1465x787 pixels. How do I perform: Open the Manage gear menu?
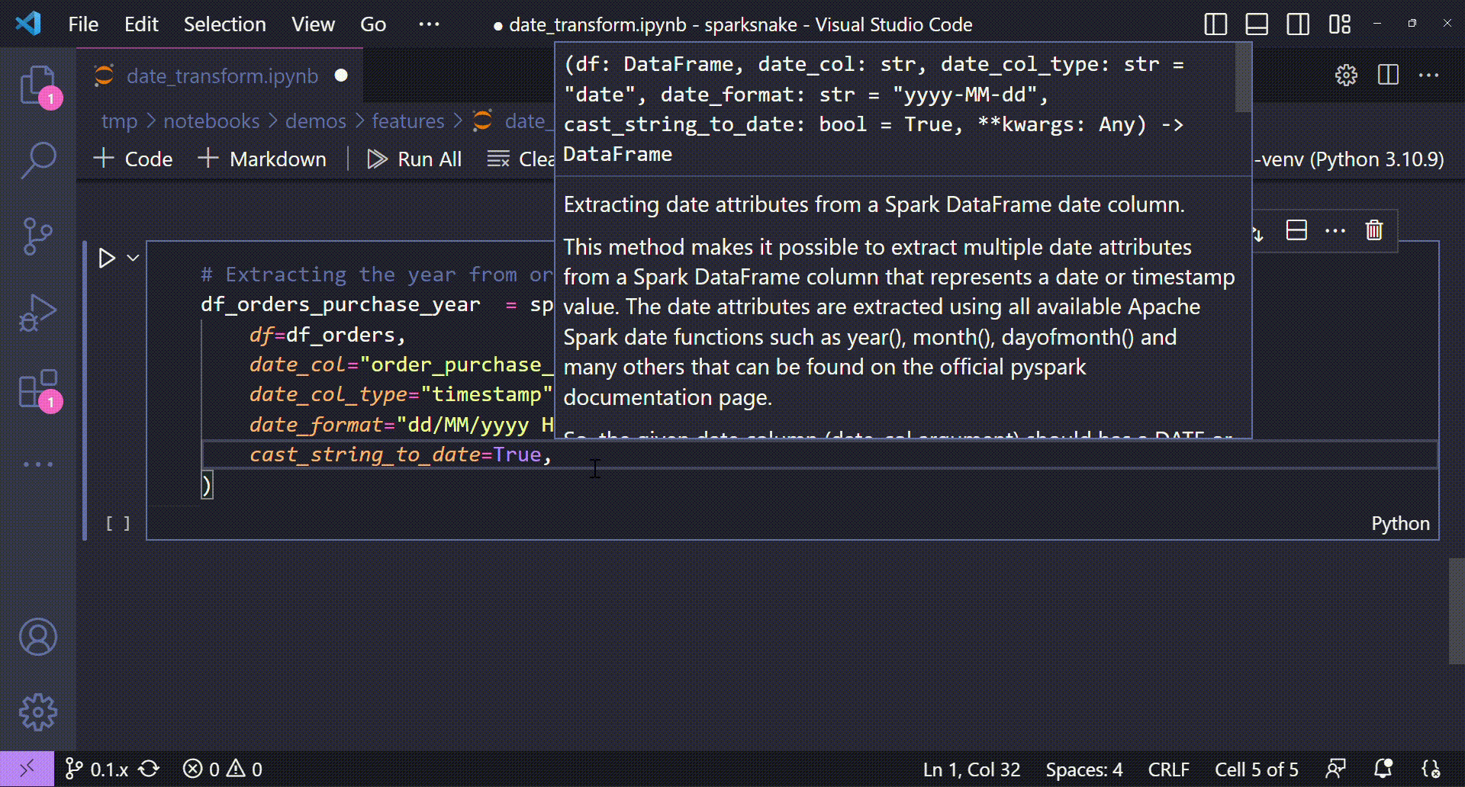[38, 712]
